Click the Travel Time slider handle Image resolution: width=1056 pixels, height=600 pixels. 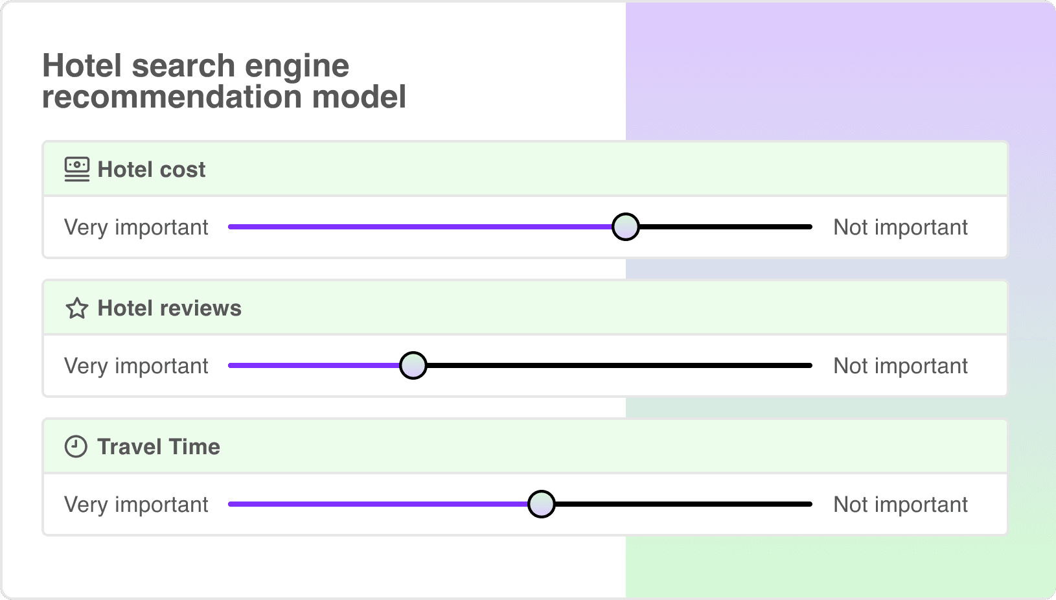point(542,504)
